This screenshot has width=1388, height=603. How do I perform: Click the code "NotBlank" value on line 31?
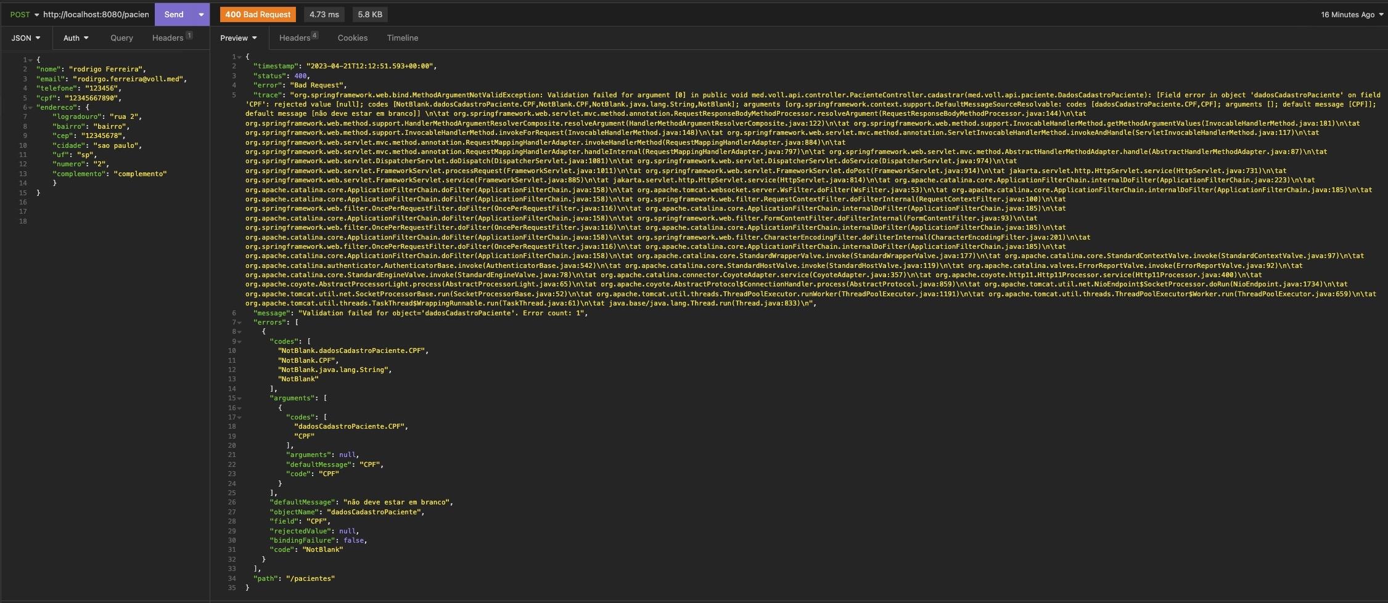322,549
